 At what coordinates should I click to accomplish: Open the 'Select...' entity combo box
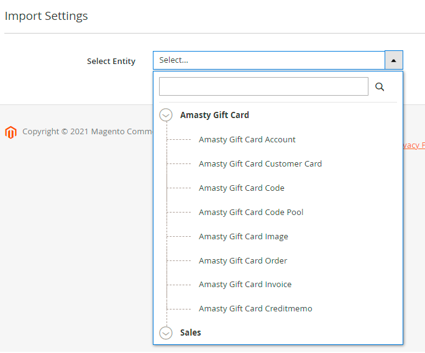pyautogui.click(x=268, y=60)
